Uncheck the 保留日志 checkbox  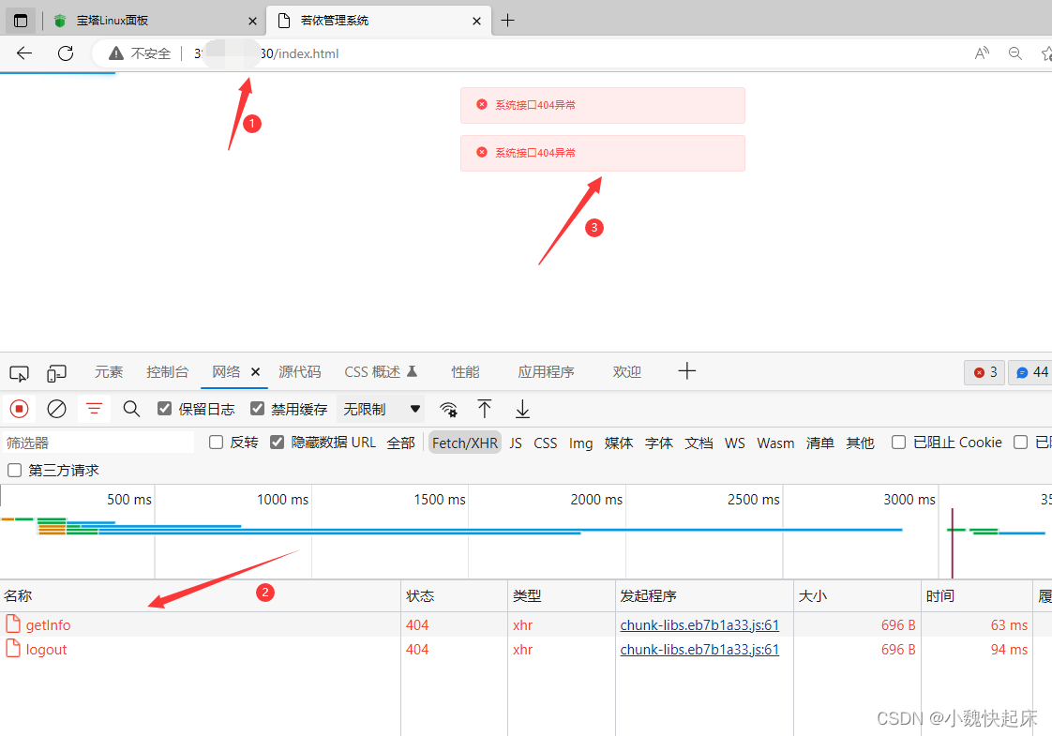(164, 409)
